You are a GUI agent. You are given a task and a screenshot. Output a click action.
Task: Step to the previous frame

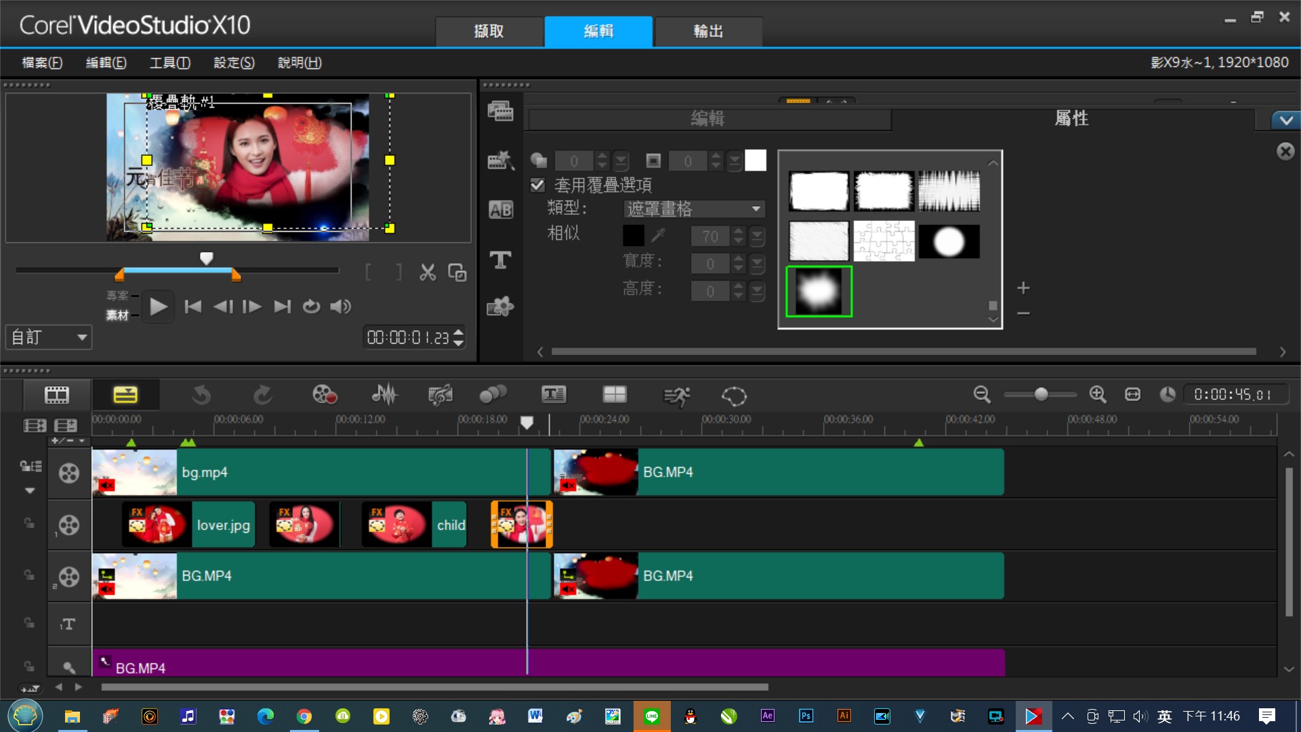tap(223, 306)
